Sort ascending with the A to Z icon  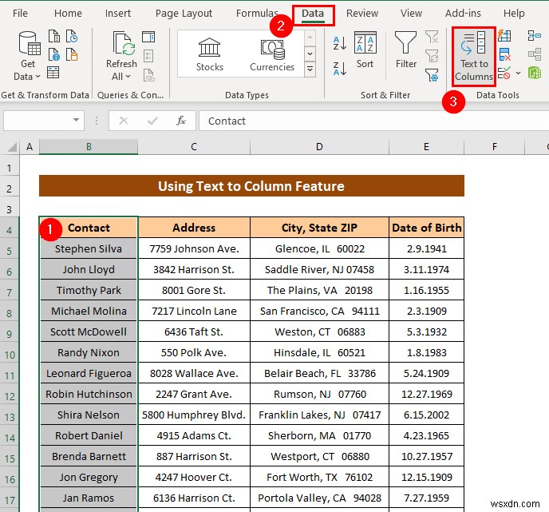point(340,43)
